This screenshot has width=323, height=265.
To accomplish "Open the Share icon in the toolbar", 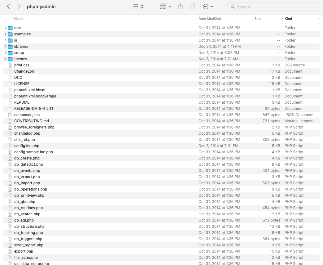I will tap(180, 7).
